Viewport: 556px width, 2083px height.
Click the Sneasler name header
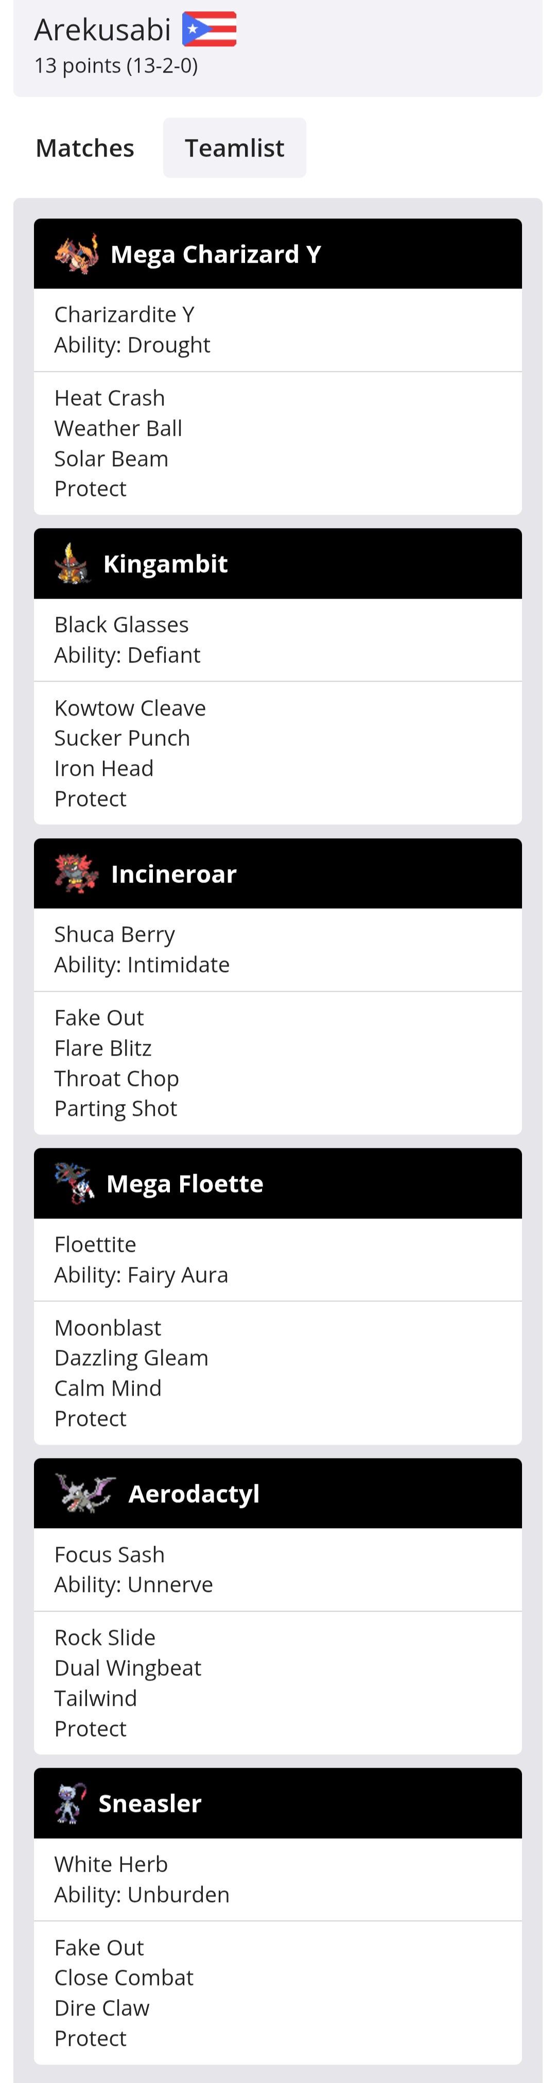point(150,1803)
